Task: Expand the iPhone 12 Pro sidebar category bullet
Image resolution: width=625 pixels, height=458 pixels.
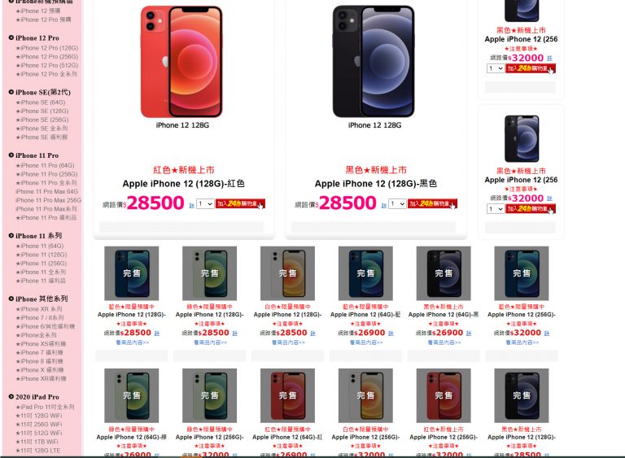Action: 11,37
